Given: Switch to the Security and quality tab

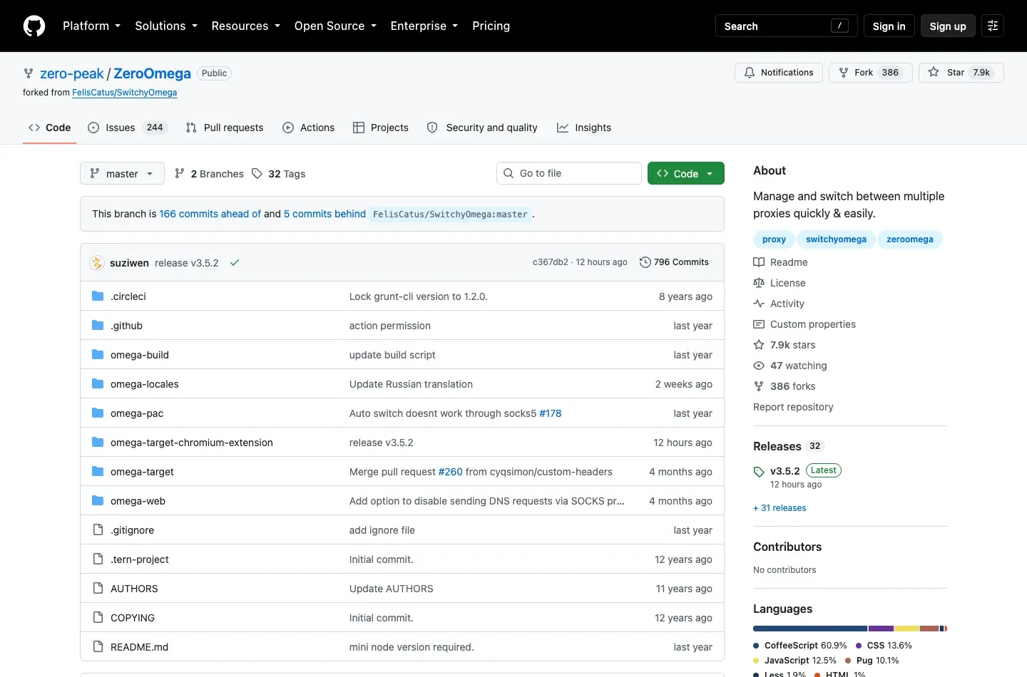Looking at the screenshot, I should click(482, 128).
